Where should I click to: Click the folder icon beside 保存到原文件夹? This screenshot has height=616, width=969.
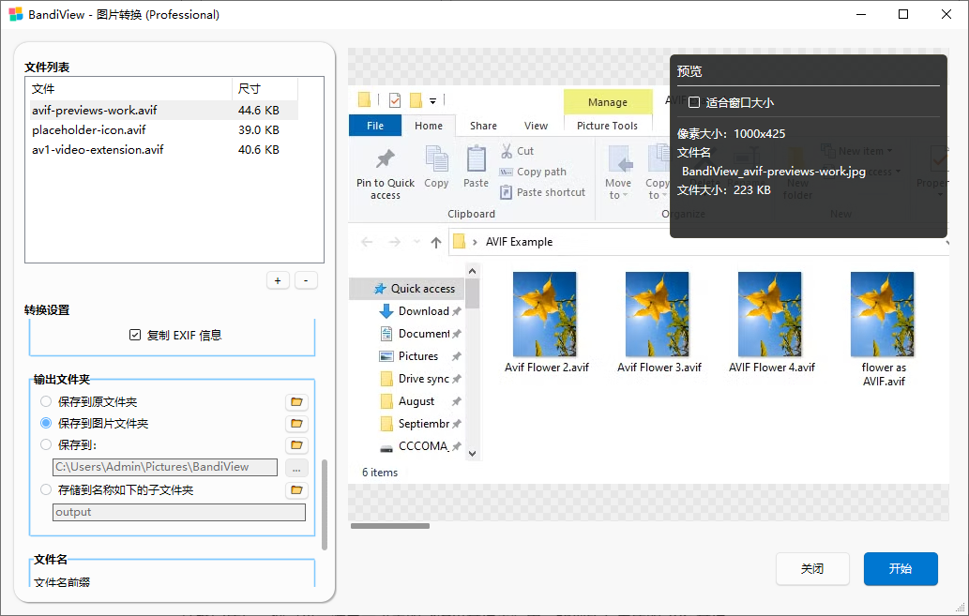(296, 402)
